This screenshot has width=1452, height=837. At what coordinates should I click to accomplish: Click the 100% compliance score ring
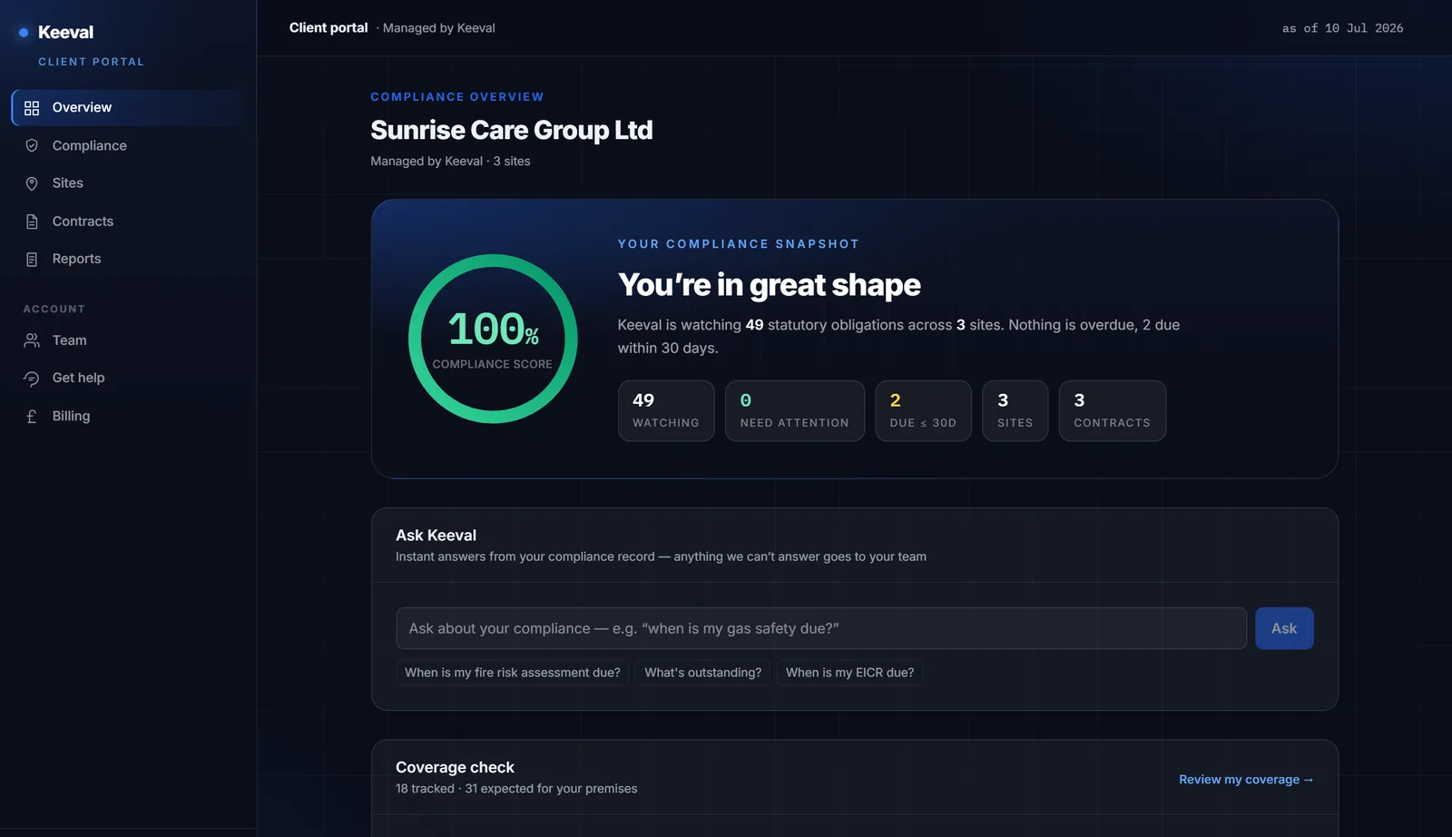493,339
